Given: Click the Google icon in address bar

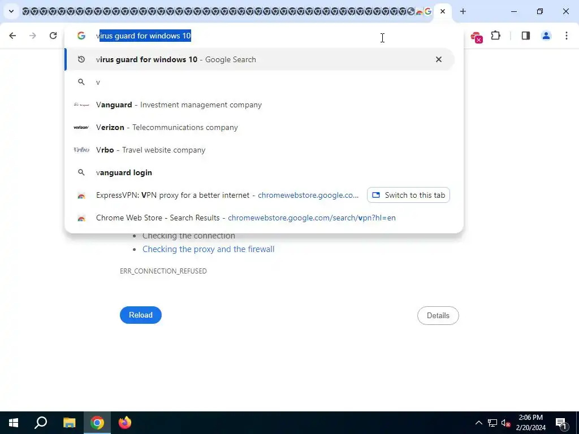Looking at the screenshot, I should point(81,36).
